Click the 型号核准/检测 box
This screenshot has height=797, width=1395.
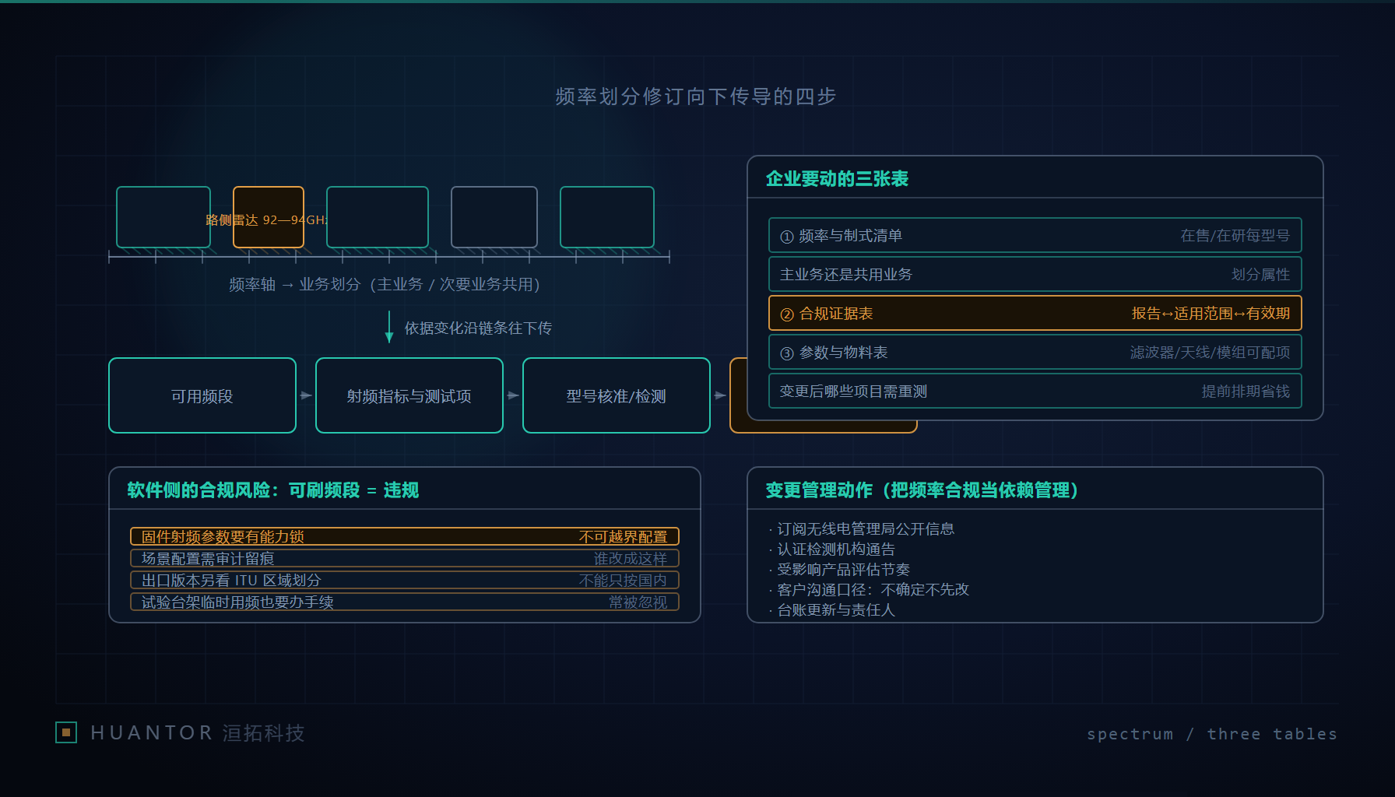617,395
